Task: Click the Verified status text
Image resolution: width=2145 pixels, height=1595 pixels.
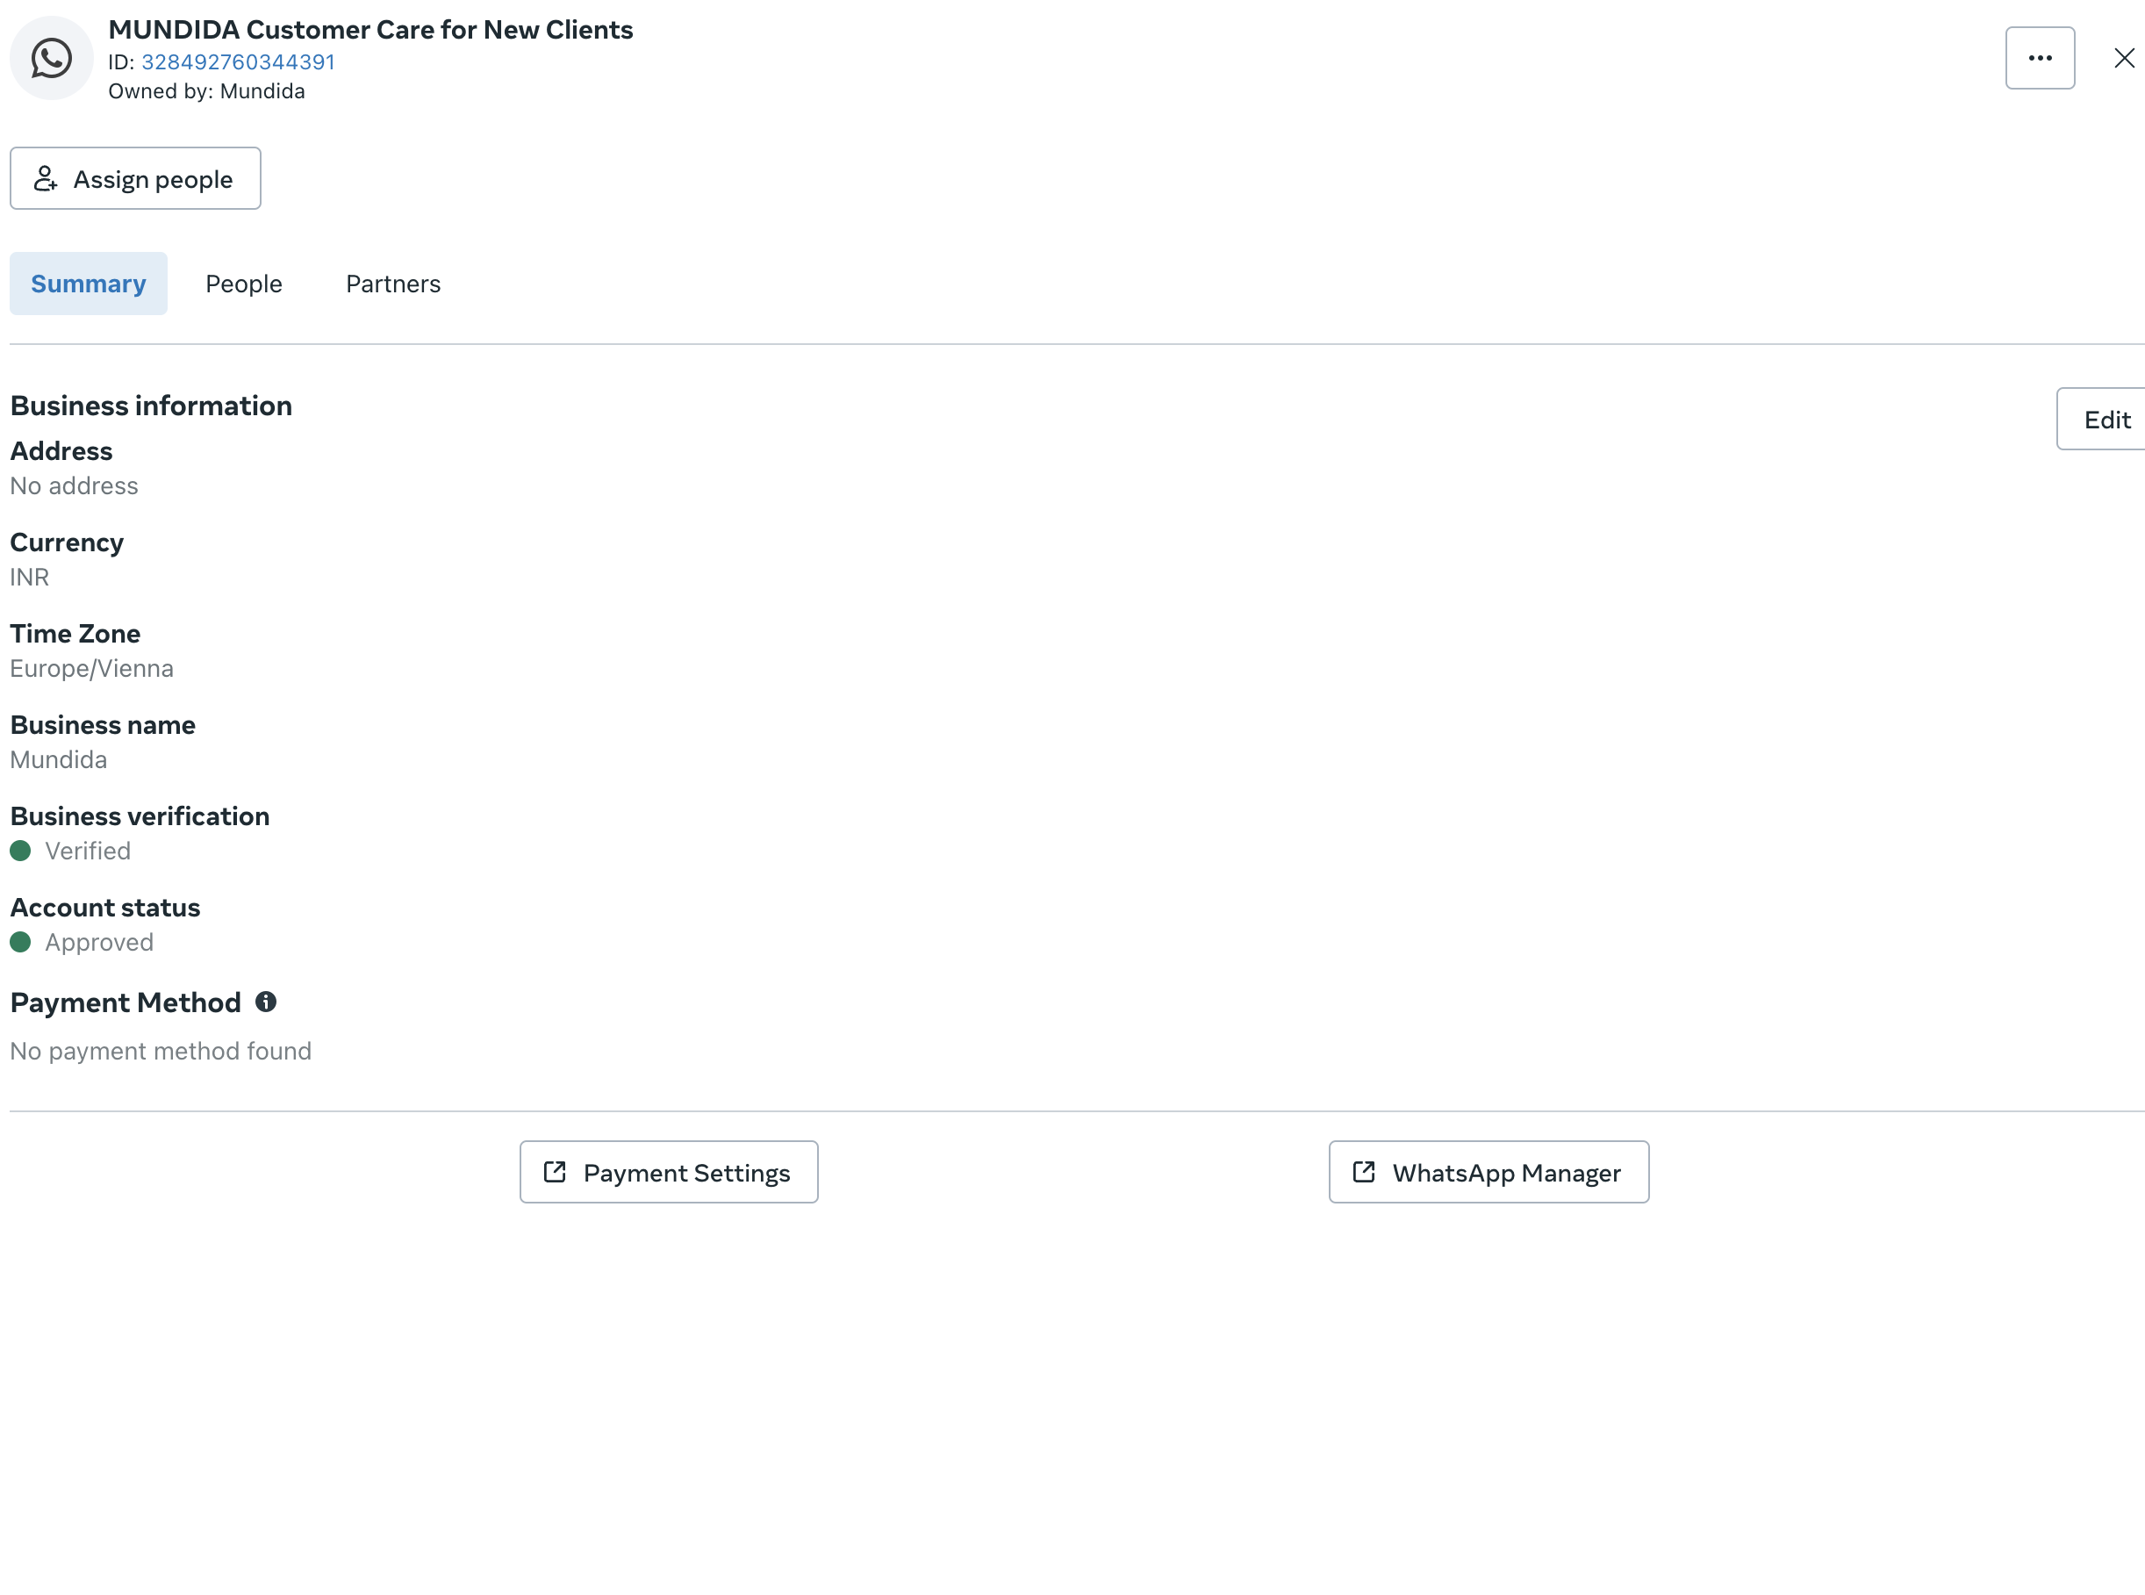Action: (x=88, y=851)
